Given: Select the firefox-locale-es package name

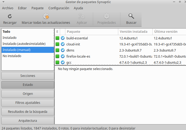Looking at the screenshot, I should click(x=78, y=56).
